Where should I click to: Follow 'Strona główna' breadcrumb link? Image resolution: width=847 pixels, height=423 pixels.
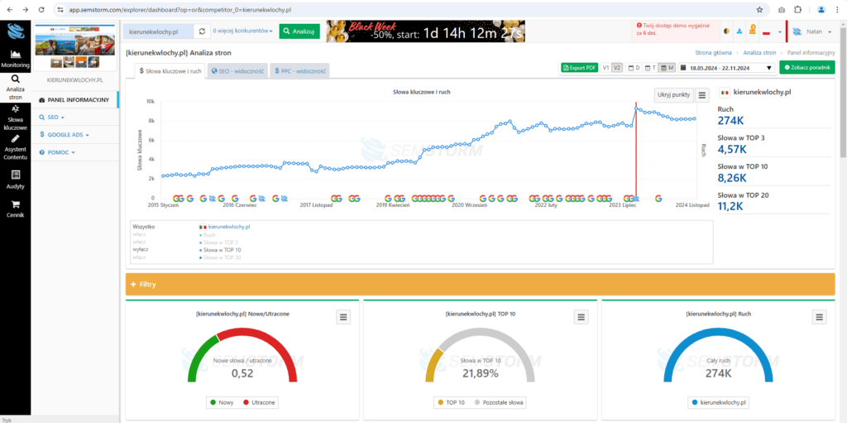(713, 53)
